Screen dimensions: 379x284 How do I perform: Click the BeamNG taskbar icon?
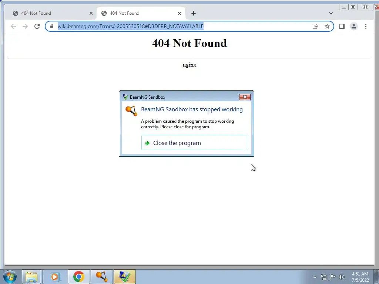coord(101,277)
